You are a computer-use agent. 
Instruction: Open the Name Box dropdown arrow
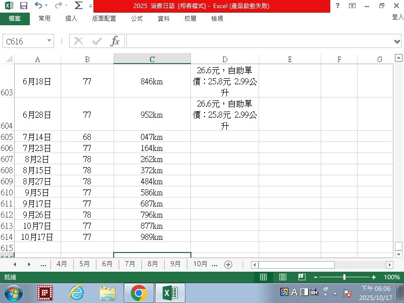(49, 41)
